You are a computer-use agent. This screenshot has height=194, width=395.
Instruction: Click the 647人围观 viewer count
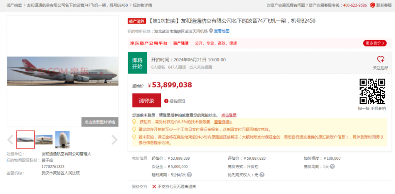point(177,67)
